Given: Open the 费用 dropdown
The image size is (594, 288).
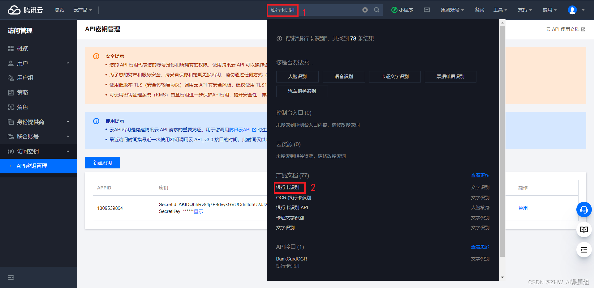Looking at the screenshot, I should click(x=550, y=10).
